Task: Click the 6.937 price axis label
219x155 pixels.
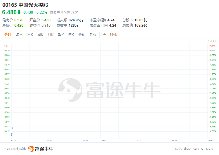Action: [7, 46]
